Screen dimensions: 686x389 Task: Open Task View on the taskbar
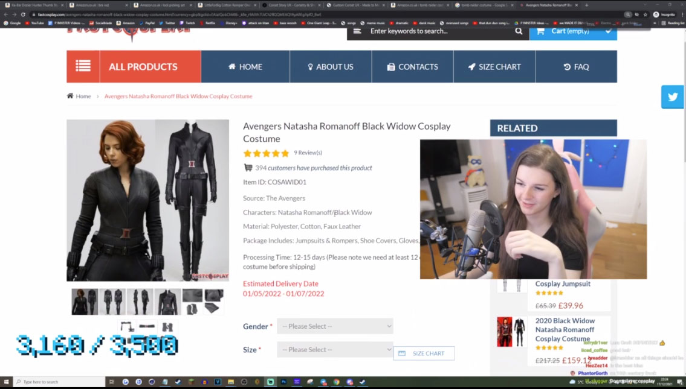(x=112, y=382)
